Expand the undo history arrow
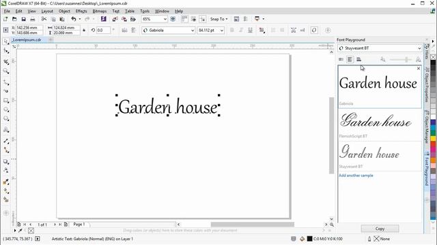The width and height of the screenshot is (437, 245). (x=80, y=19)
